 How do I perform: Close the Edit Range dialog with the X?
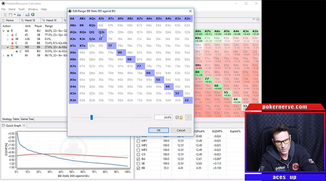(x=190, y=11)
